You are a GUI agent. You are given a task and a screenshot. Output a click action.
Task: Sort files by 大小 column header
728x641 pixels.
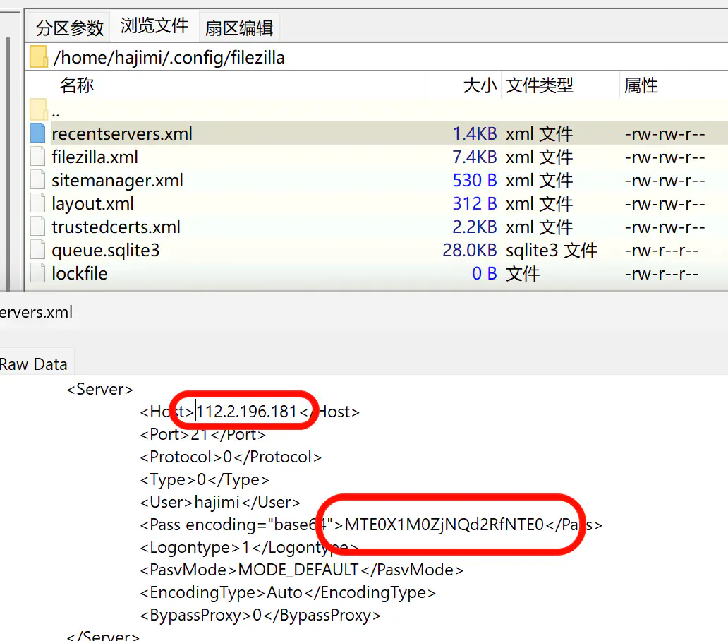point(480,86)
